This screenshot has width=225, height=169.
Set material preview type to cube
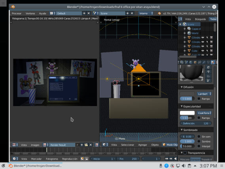[x=208, y=67]
